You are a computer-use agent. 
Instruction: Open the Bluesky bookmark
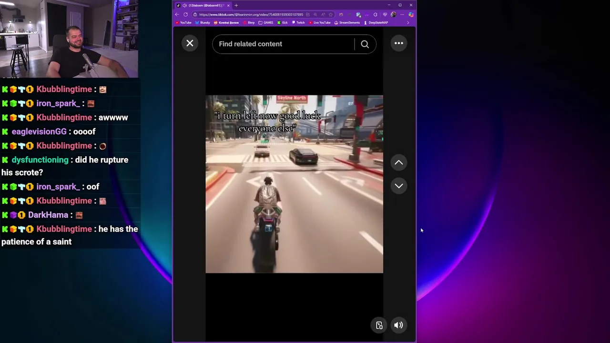(203, 22)
